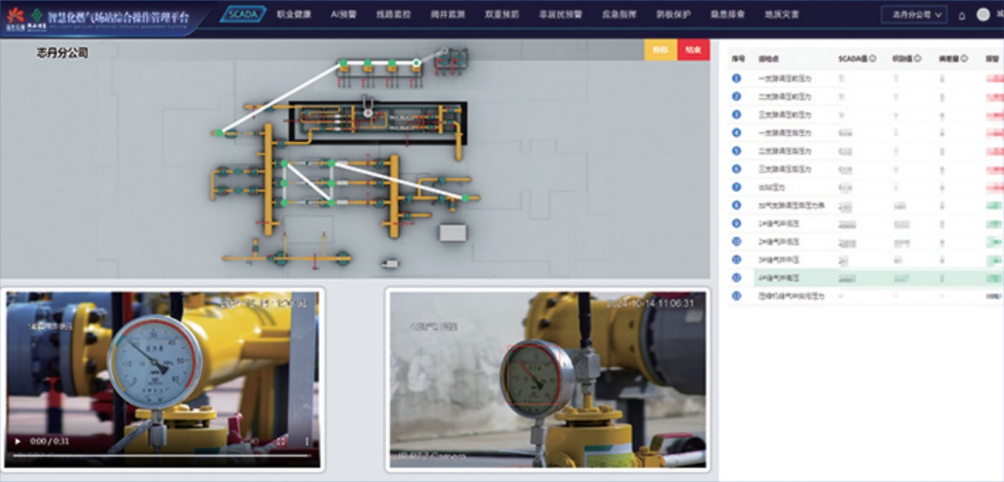The width and height of the screenshot is (1004, 482).
Task: Select the number 3 badge in inspection table
Action: (x=736, y=114)
